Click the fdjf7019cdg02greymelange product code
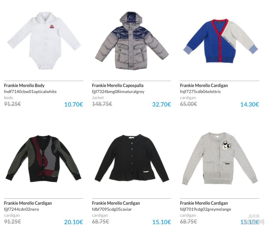This screenshot has height=229, width=269. (x=206, y=209)
